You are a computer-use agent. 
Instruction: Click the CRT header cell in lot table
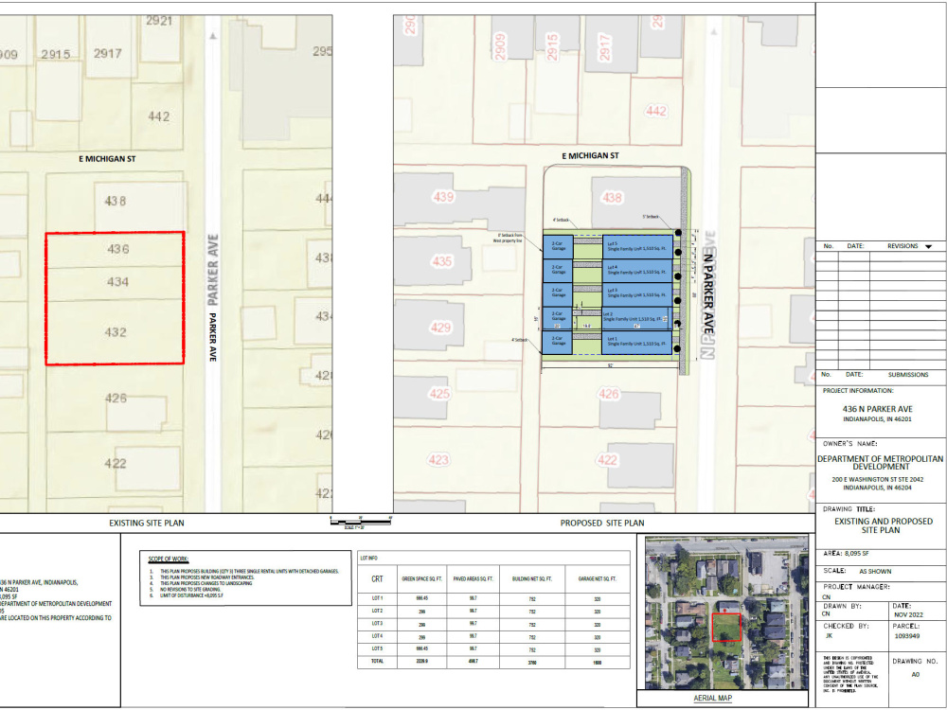(x=378, y=579)
